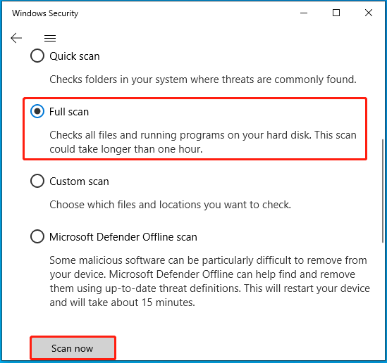Click the description 'Choose which files and locations'

pyautogui.click(x=171, y=205)
